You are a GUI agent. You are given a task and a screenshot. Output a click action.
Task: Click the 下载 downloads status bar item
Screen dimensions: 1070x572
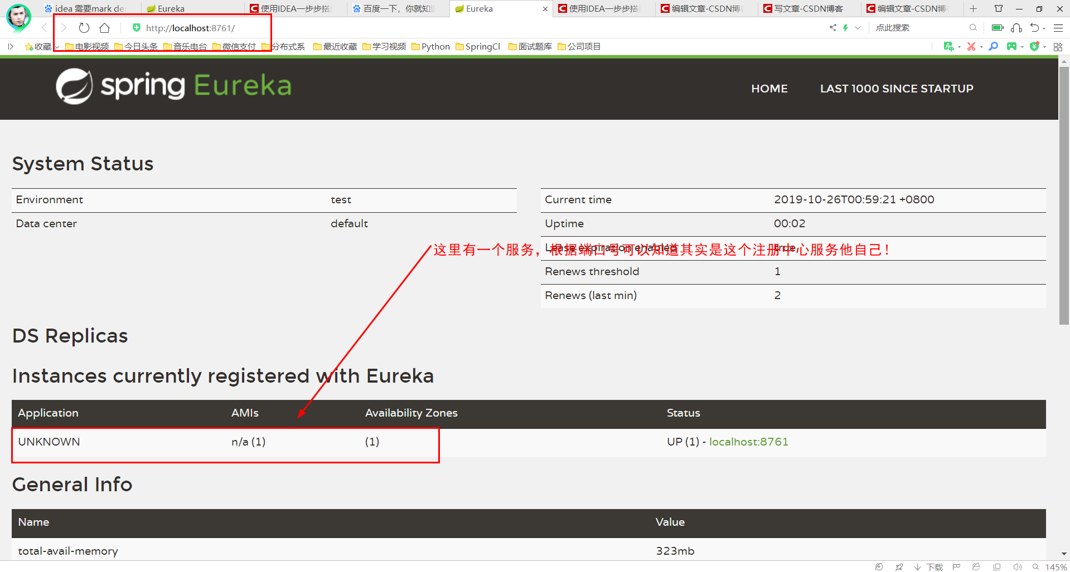[928, 566]
